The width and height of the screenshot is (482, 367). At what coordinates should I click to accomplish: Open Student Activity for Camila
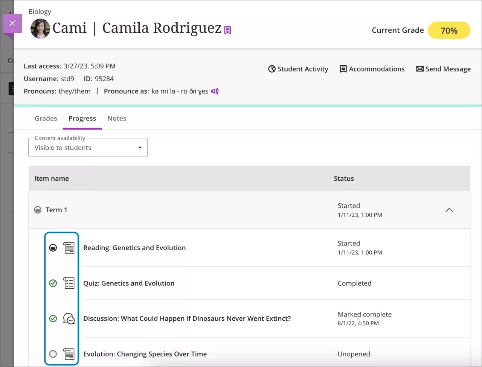point(298,69)
